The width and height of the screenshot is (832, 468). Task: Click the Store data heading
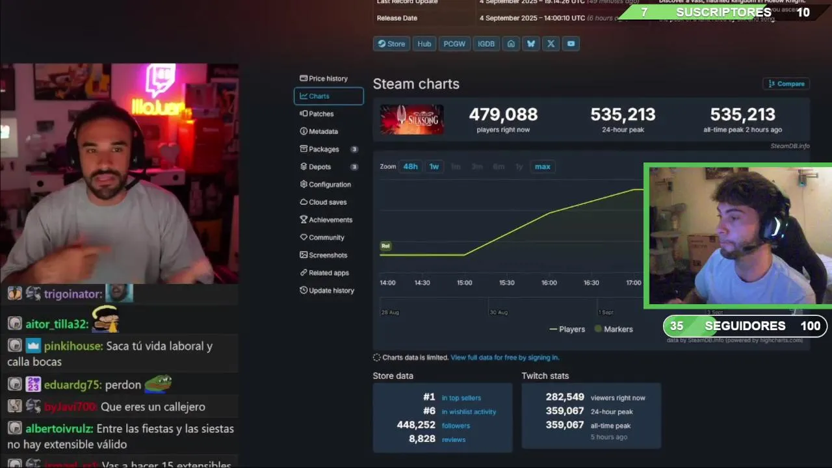(393, 376)
